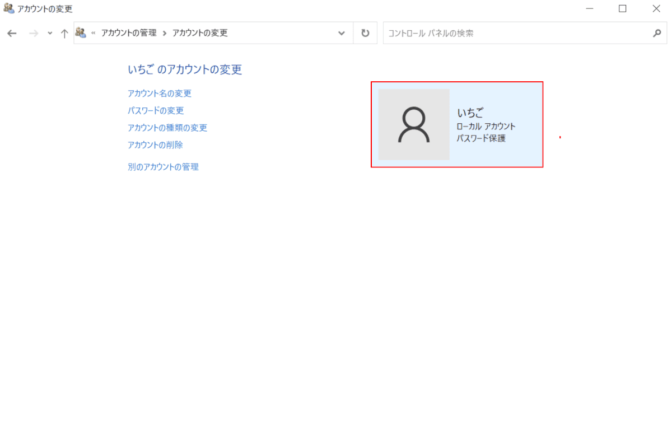Click the control panel search field

525,33
